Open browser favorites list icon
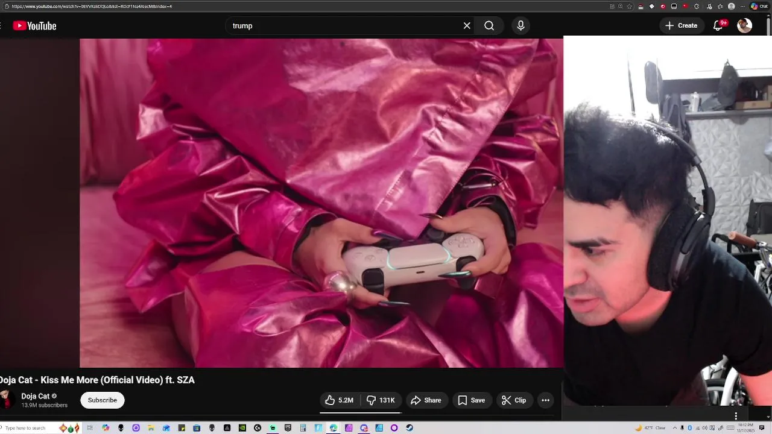The width and height of the screenshot is (772, 434). tap(720, 6)
